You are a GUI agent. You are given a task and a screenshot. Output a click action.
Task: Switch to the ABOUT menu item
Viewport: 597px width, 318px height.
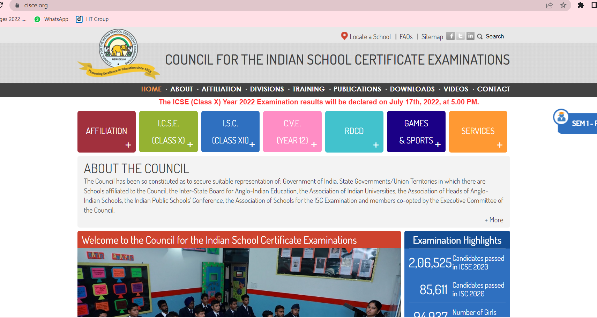[181, 89]
